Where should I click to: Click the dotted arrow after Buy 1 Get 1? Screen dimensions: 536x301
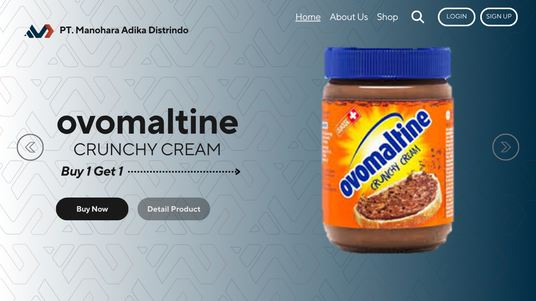click(184, 172)
